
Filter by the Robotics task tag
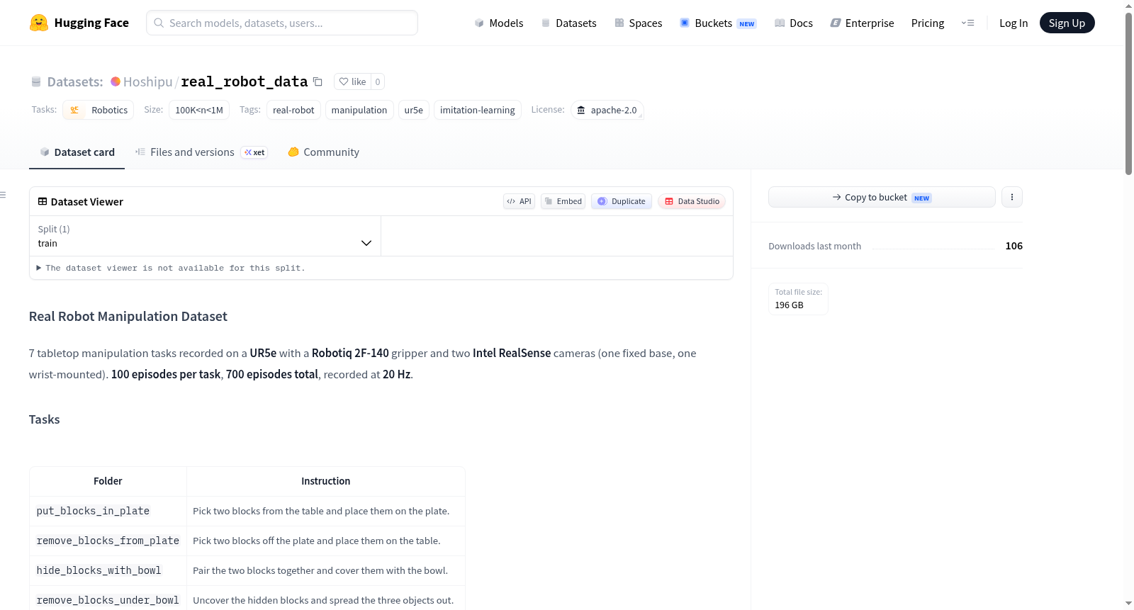(99, 110)
